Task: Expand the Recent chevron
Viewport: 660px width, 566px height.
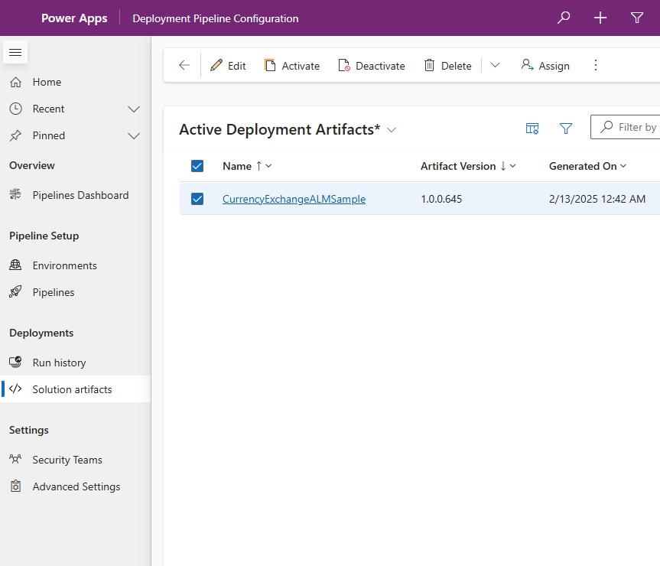Action: 134,109
